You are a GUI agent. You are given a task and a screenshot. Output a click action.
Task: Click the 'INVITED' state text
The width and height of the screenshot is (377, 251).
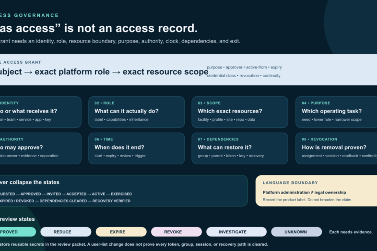[x=54, y=194]
